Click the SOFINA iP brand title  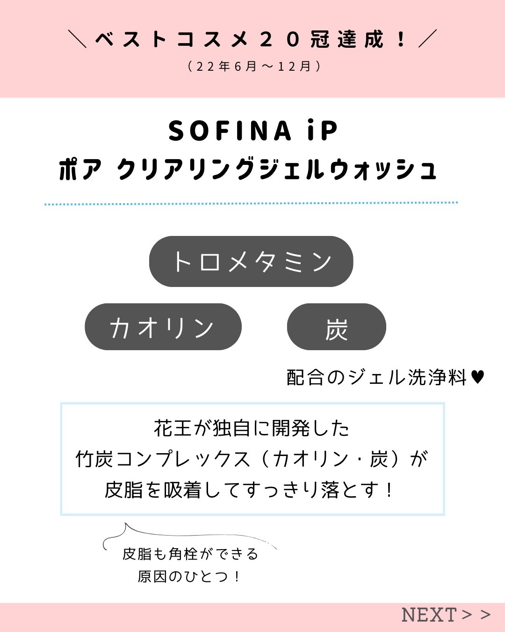(252, 131)
